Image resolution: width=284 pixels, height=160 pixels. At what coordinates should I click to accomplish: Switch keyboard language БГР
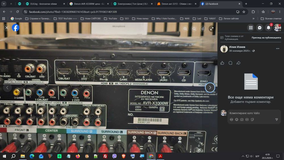click(257, 156)
